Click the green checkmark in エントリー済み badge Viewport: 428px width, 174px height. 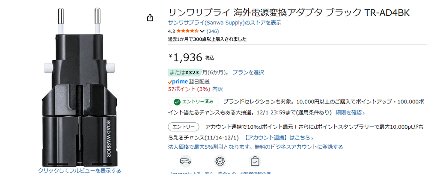pyautogui.click(x=177, y=102)
